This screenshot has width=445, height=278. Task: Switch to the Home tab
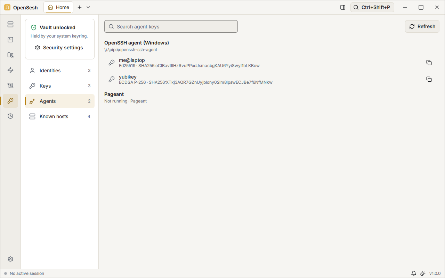[58, 7]
